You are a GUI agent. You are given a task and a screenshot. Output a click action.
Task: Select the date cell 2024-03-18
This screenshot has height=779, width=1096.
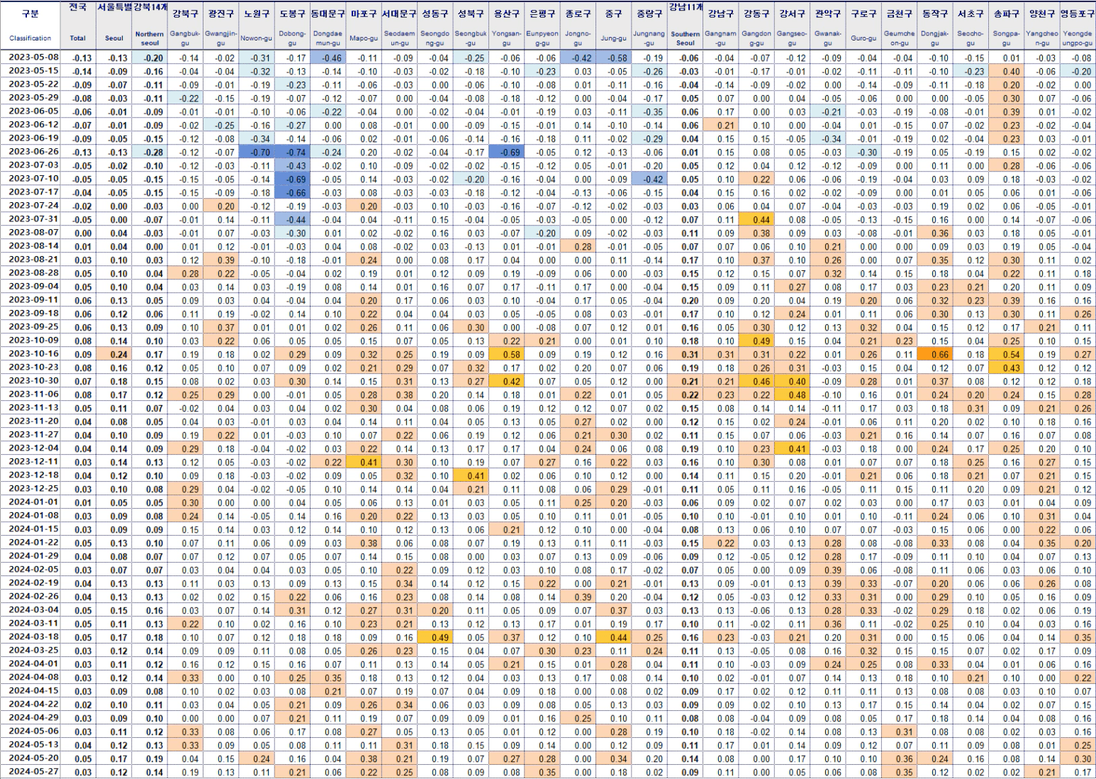click(34, 636)
